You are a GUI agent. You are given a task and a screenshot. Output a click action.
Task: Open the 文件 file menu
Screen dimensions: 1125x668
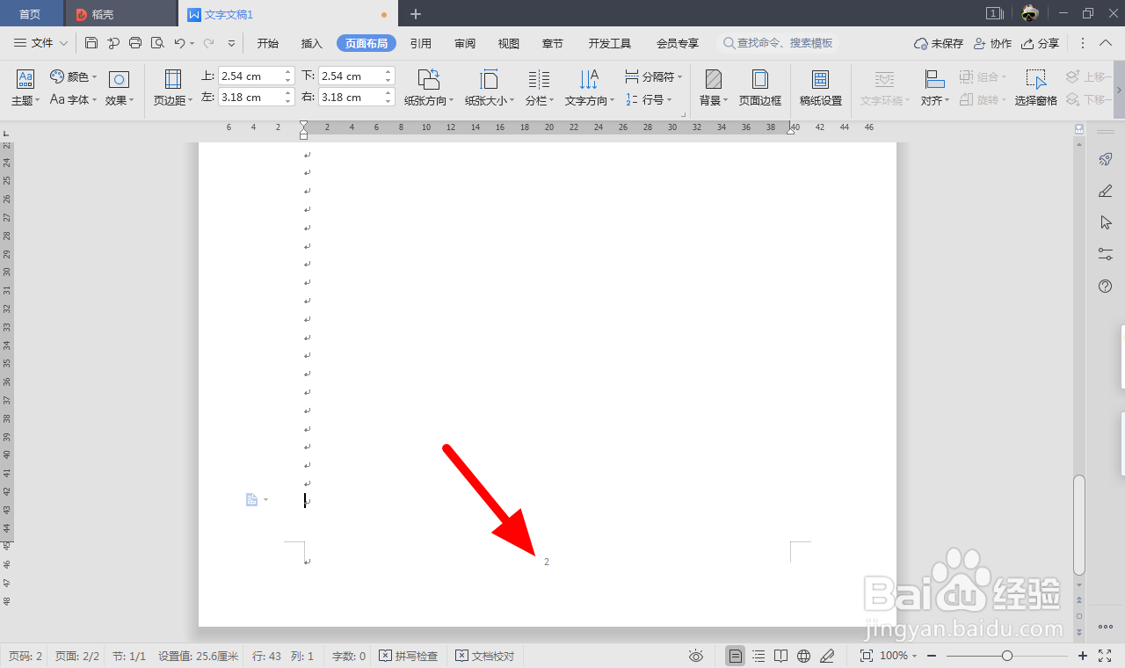[41, 43]
